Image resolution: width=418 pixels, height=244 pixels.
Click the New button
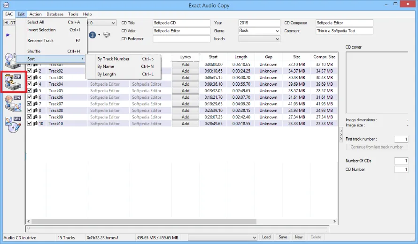[299, 237]
